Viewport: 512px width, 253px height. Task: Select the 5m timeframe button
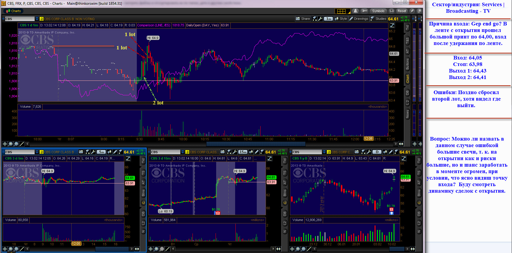point(102,152)
